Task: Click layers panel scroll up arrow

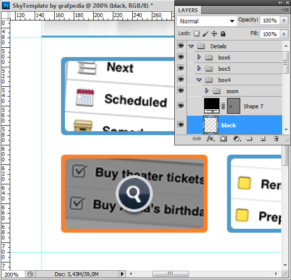Action: pyautogui.click(x=286, y=46)
